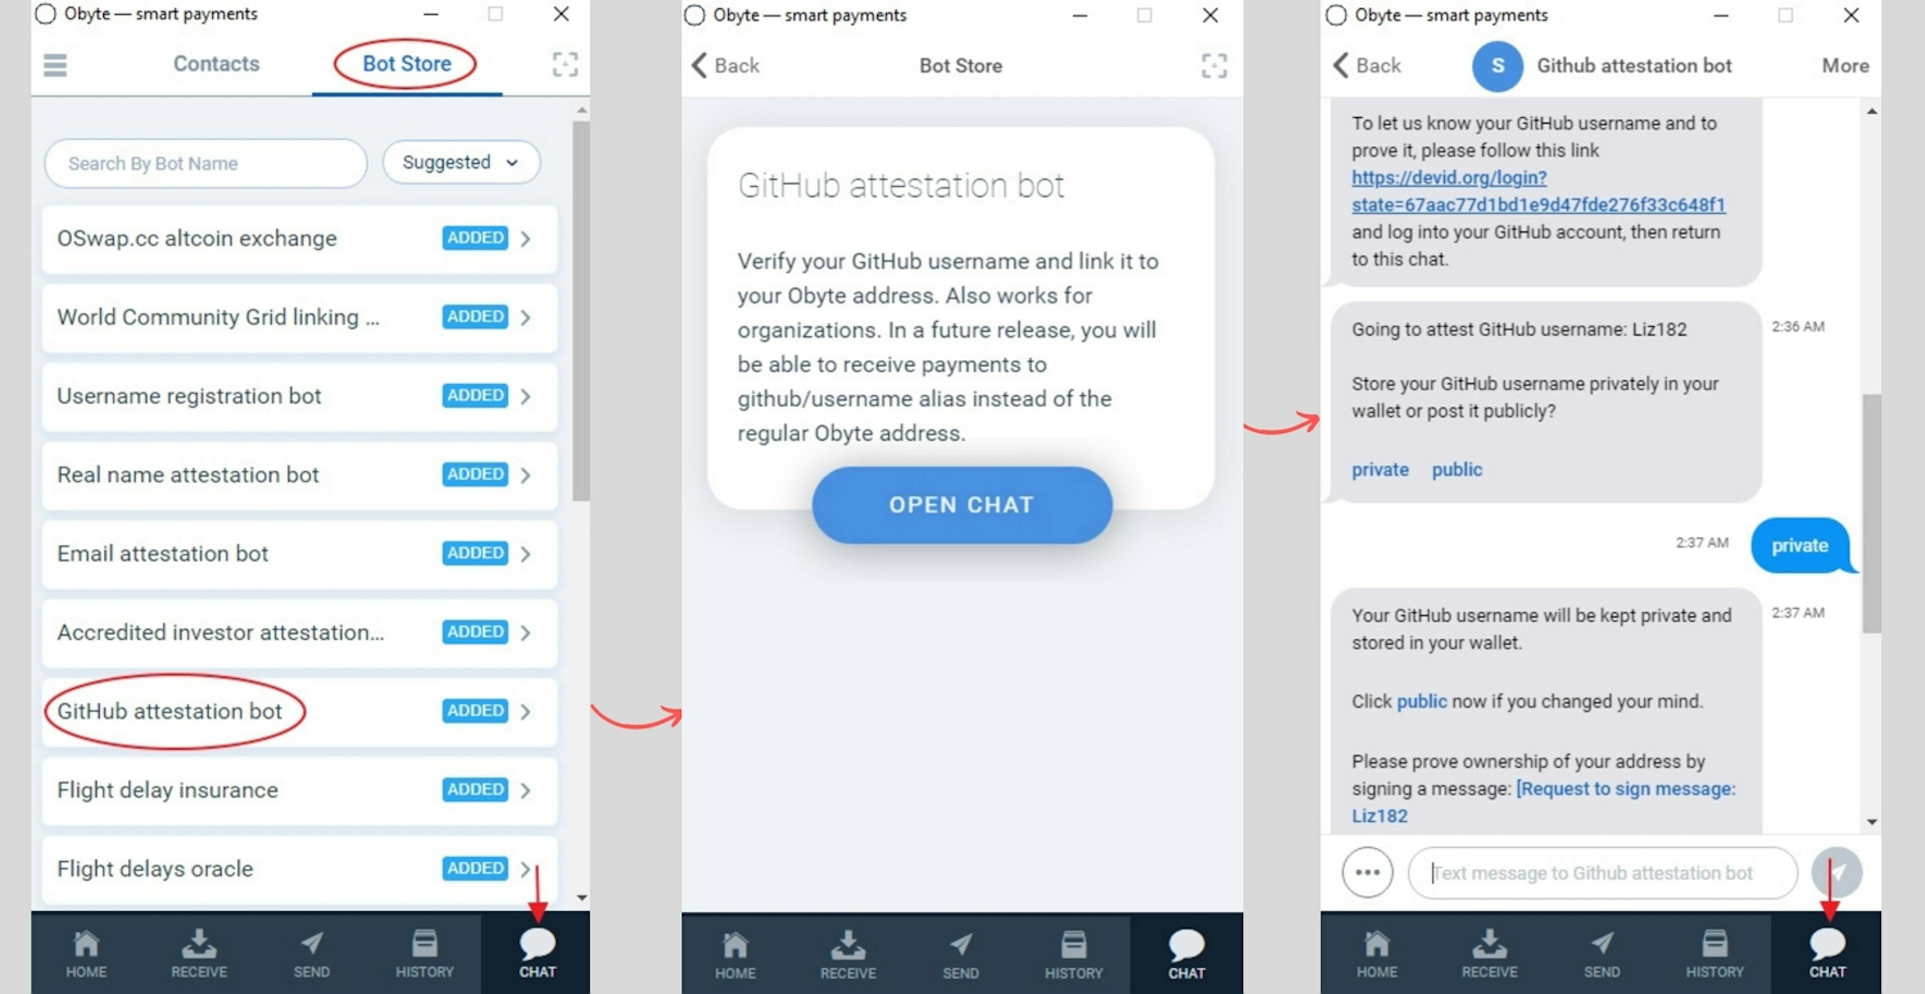Expand the Email attestation bot listing
Image resolution: width=1925 pixels, height=994 pixels.
527,553
